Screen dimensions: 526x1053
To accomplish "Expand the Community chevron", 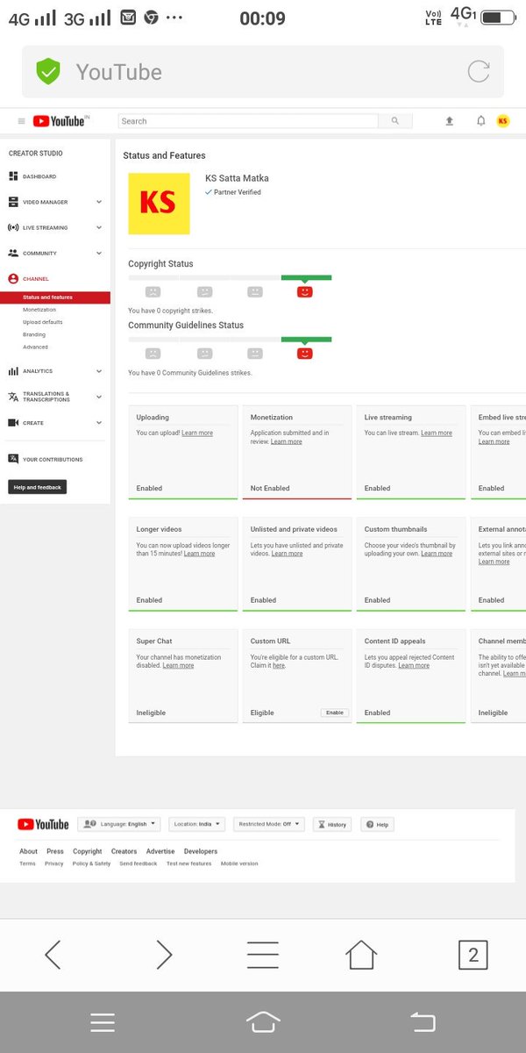I will tap(99, 253).
